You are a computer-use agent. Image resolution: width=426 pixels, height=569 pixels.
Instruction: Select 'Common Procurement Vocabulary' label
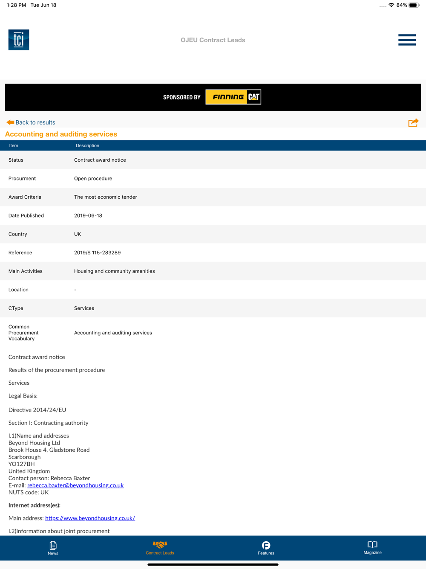coord(23,333)
